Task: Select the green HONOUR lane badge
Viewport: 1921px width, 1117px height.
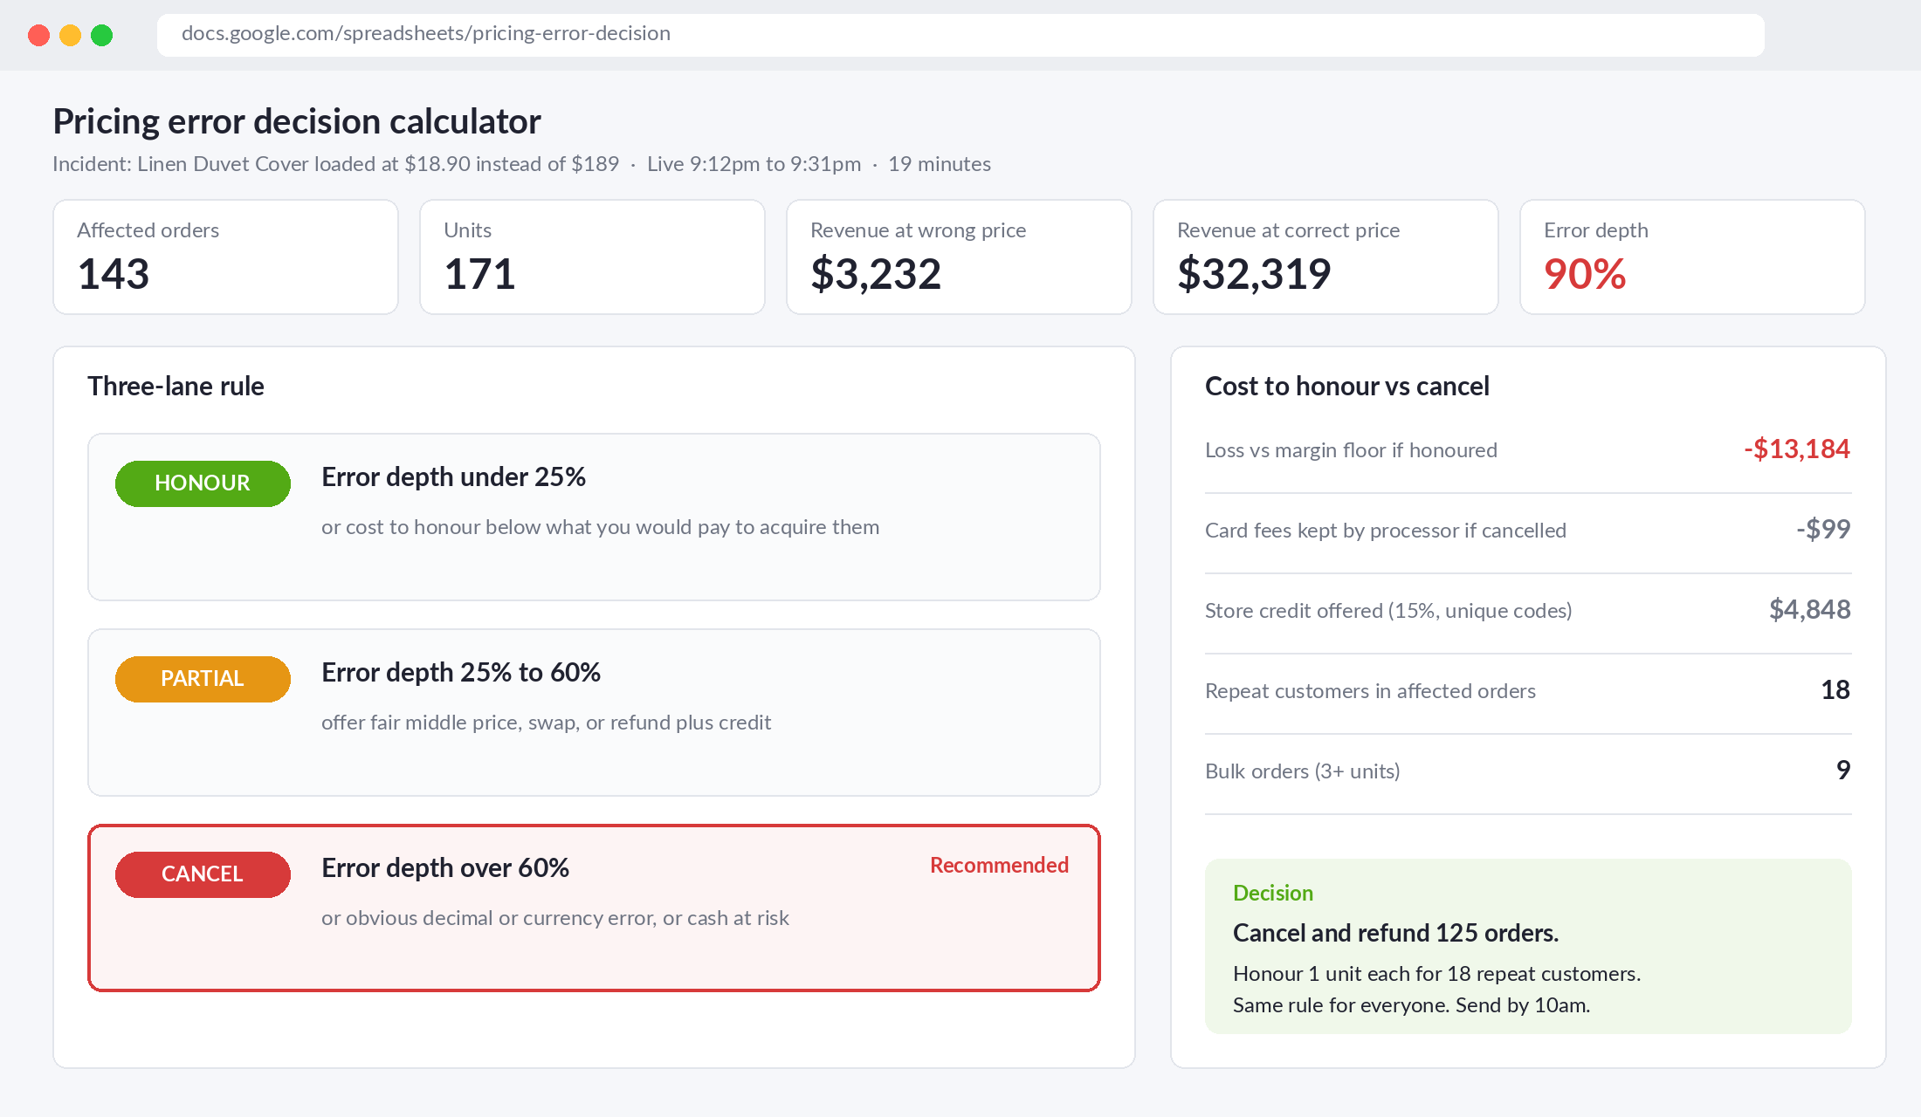Action: tap(203, 483)
